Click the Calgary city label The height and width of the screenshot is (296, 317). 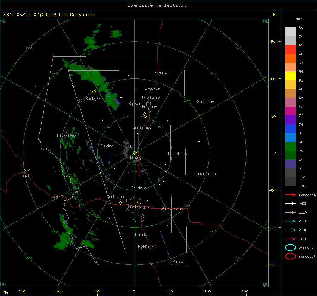point(137,207)
